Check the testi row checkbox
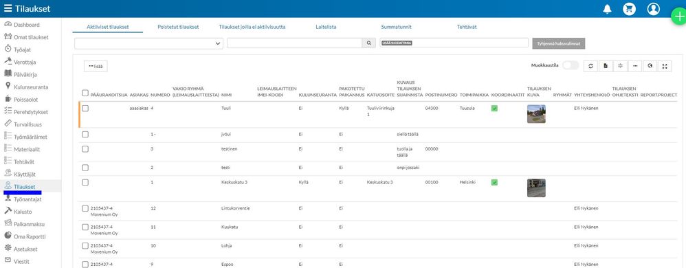The height and width of the screenshot is (268, 686). [85, 168]
